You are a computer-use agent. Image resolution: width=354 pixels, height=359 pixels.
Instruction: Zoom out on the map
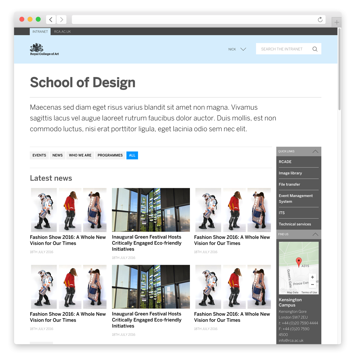312,285
